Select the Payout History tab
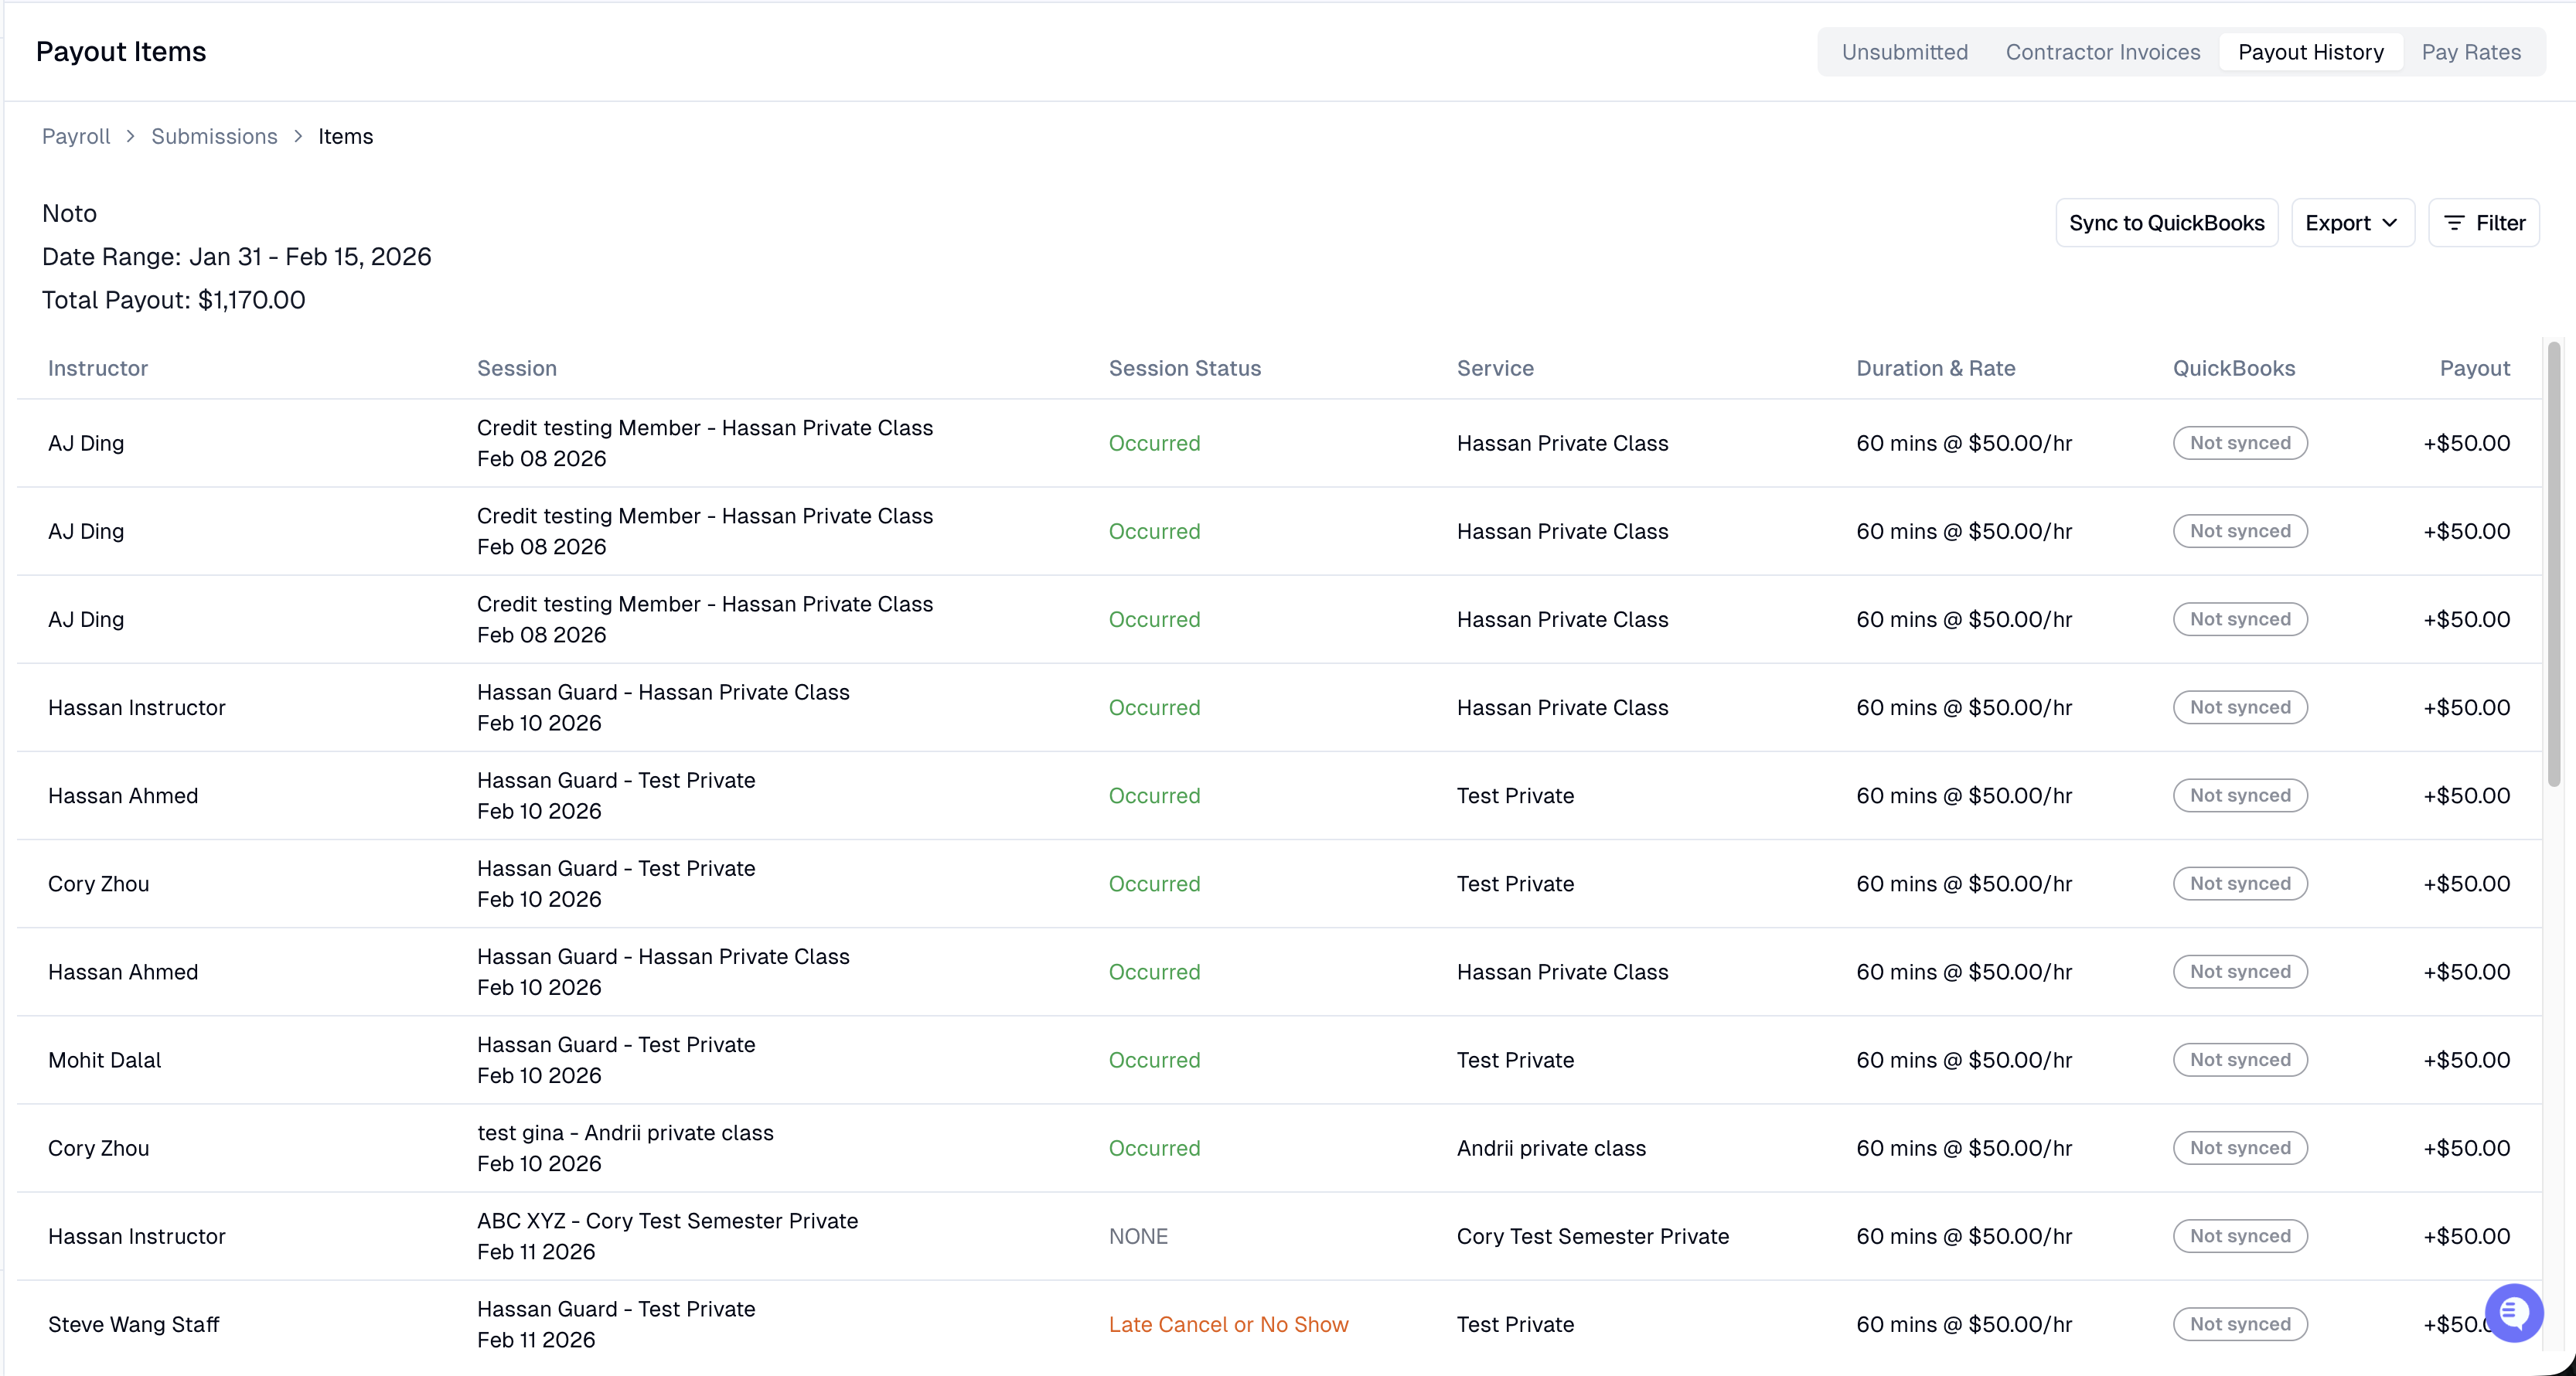 pos(2310,52)
